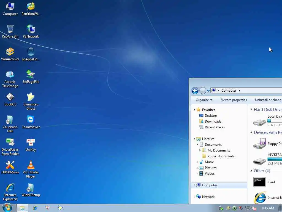Select the WinNTSetup desktop icon
Screen dimensions: 282x212
[31, 190]
